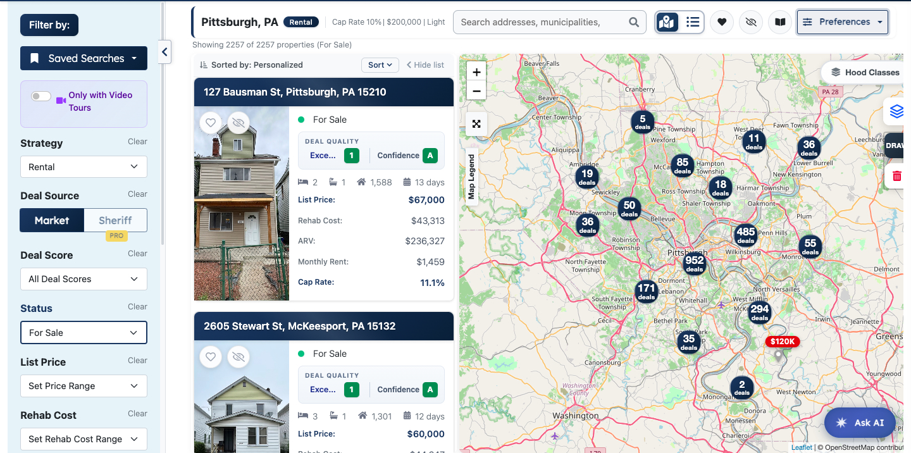The width and height of the screenshot is (911, 453).
Task: Open Status For Sale dropdown
Action: click(84, 333)
